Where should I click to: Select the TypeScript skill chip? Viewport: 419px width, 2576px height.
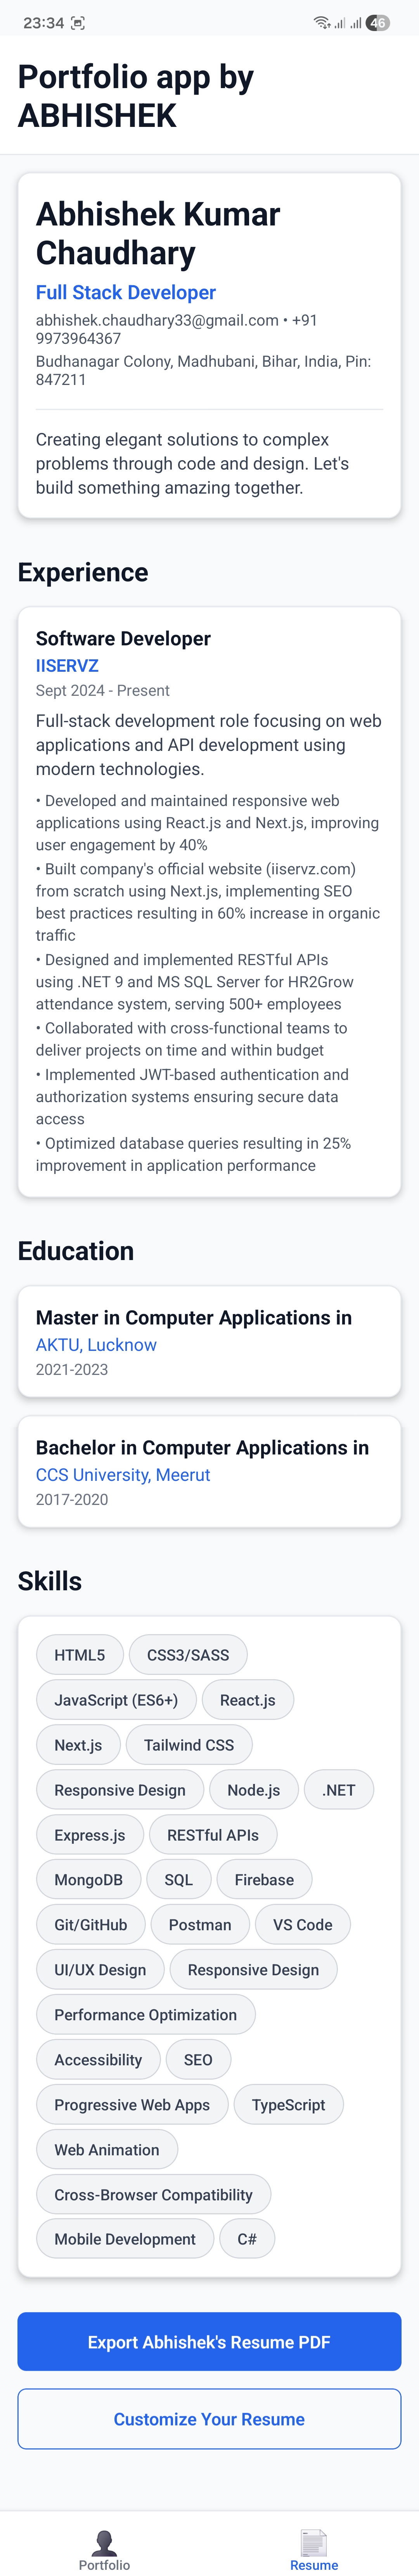coord(289,2104)
